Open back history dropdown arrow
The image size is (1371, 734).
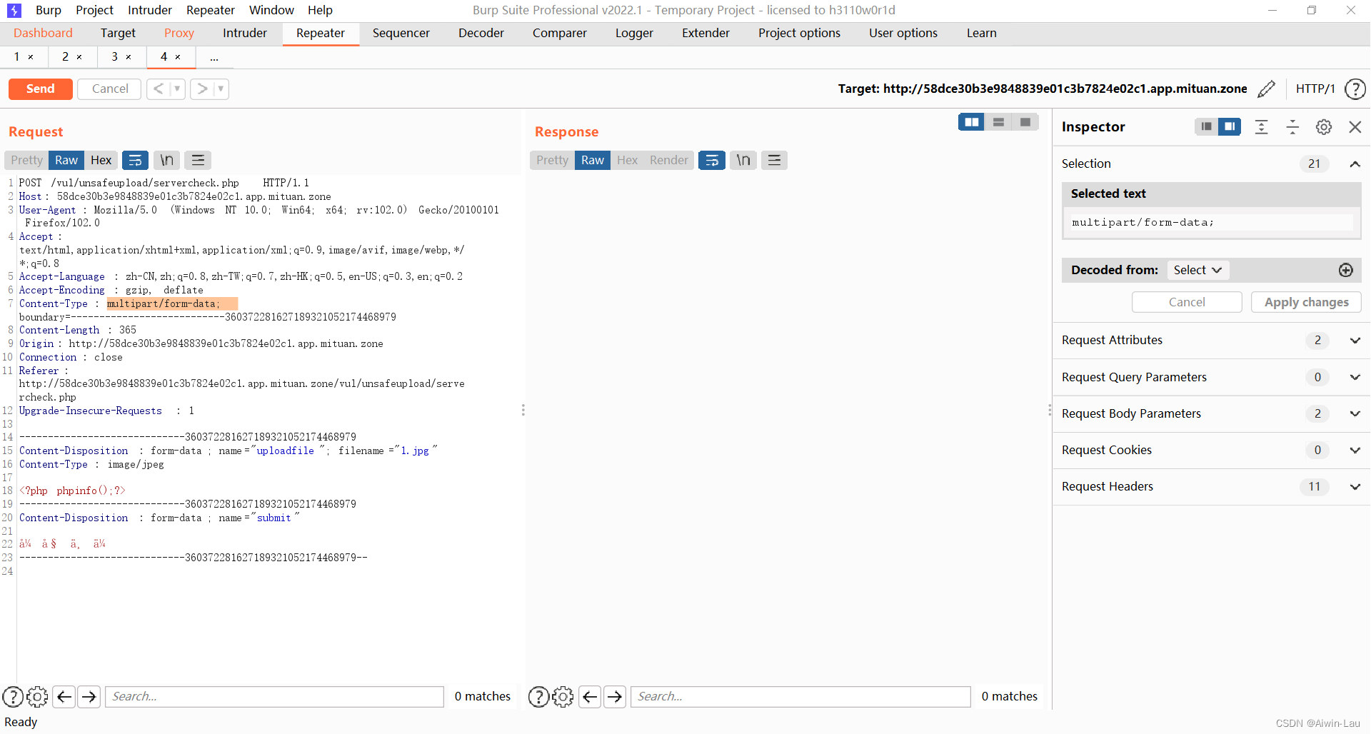click(x=177, y=89)
